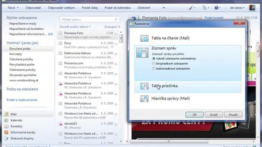Click Poslať ďalej in toolbar
Viewport: 262px width, 147px height.
click(x=90, y=8)
